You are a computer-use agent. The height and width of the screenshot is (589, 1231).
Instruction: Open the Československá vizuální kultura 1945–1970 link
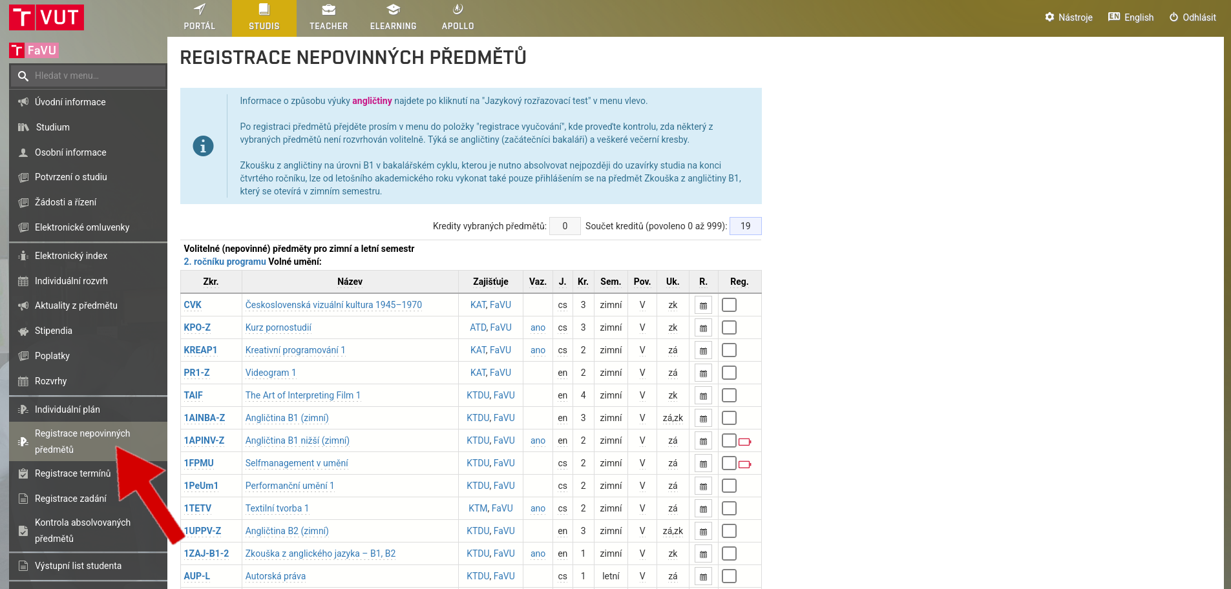(333, 305)
